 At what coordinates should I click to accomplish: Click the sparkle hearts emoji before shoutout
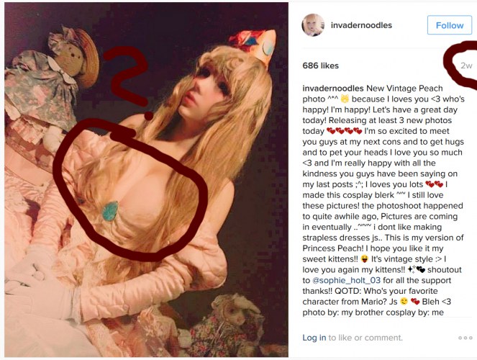pyautogui.click(x=416, y=269)
